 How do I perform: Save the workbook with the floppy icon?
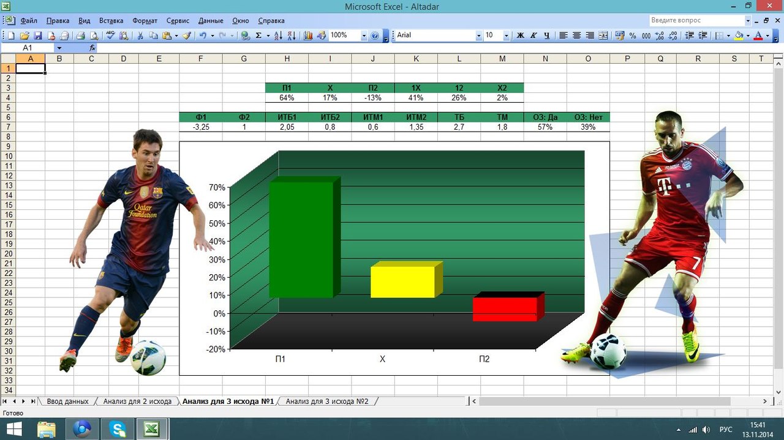click(38, 35)
